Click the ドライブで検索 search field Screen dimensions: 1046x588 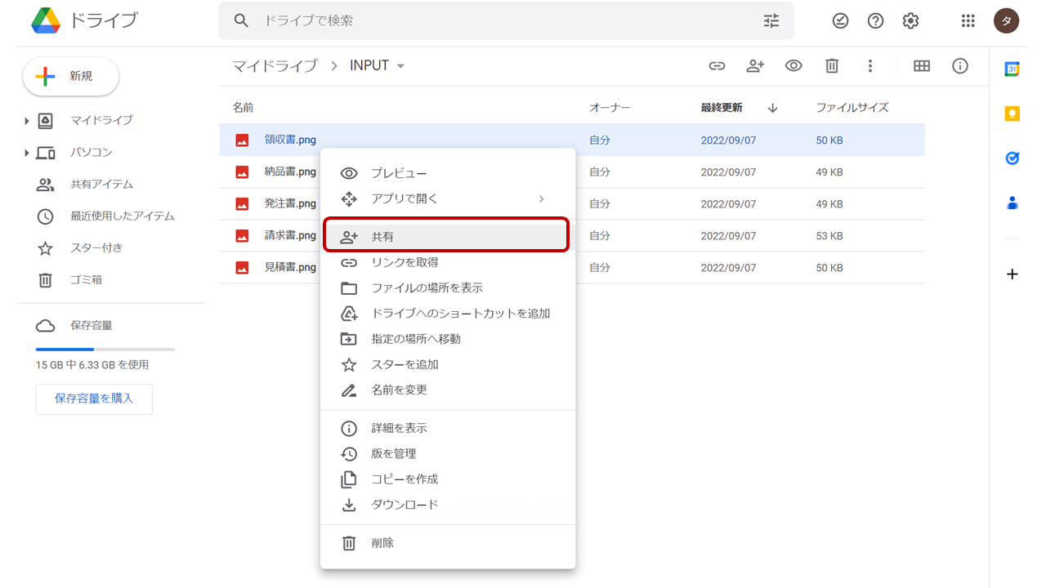pos(507,20)
